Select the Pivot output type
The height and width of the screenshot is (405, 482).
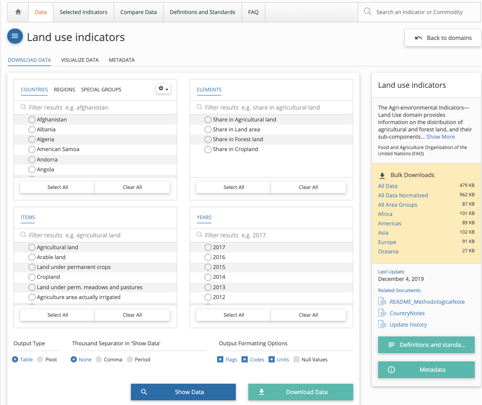40,359
